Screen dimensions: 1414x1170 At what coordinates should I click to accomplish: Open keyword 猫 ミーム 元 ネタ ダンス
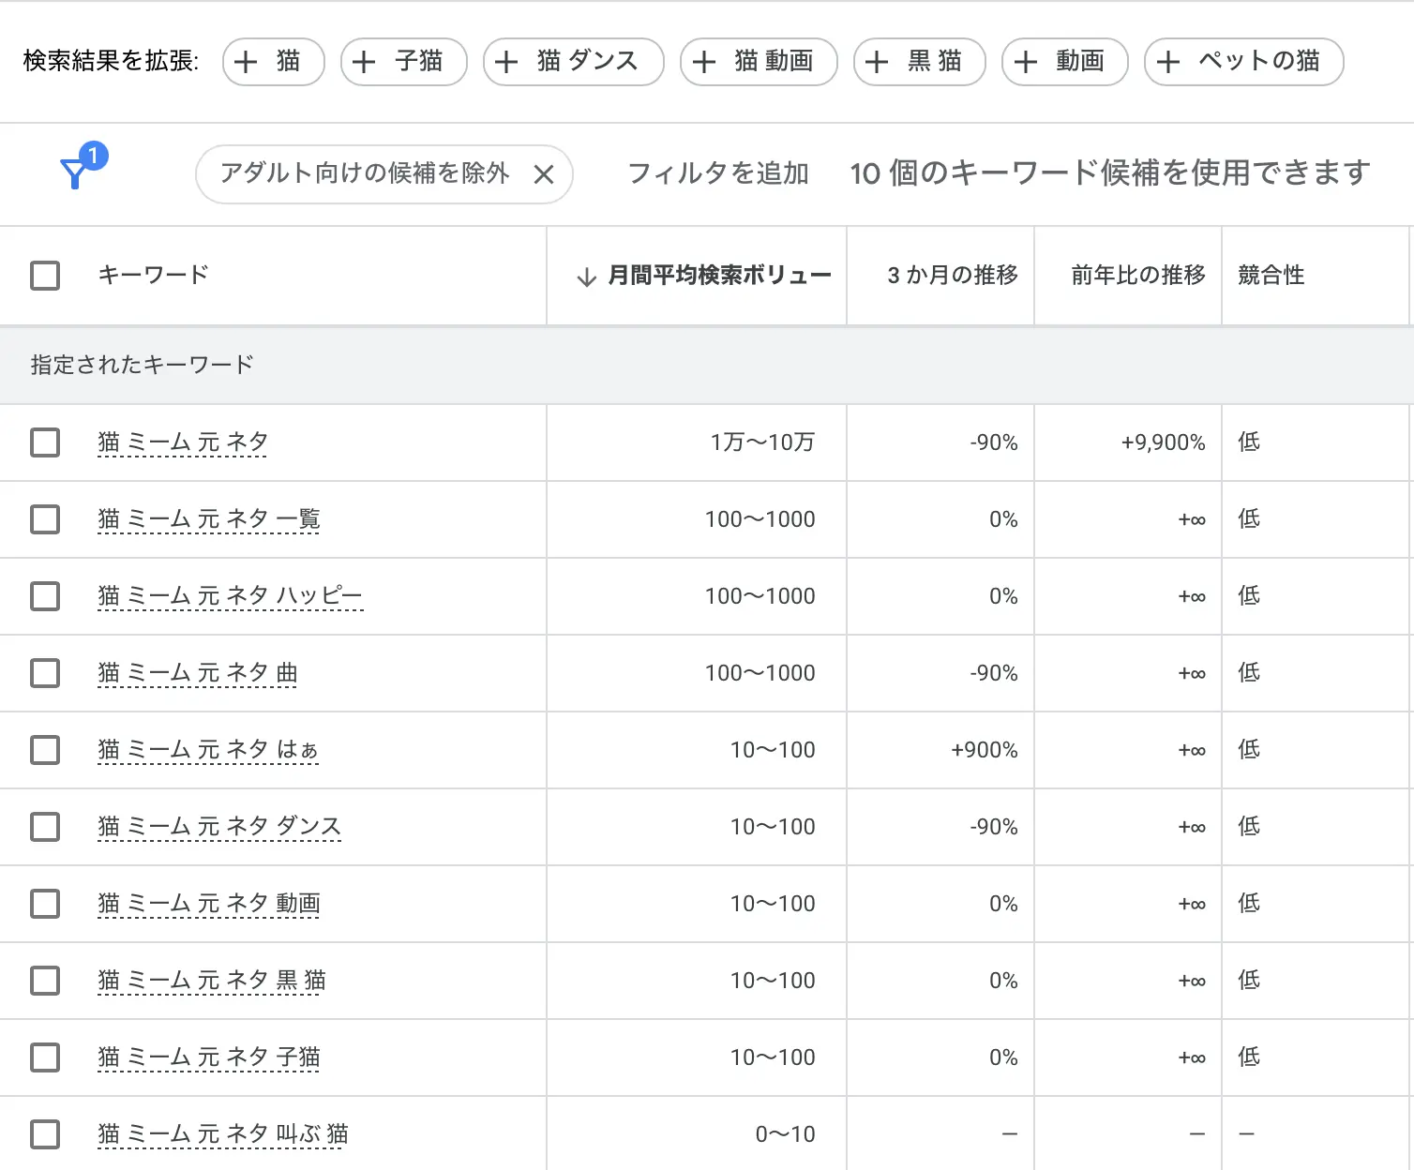(218, 827)
